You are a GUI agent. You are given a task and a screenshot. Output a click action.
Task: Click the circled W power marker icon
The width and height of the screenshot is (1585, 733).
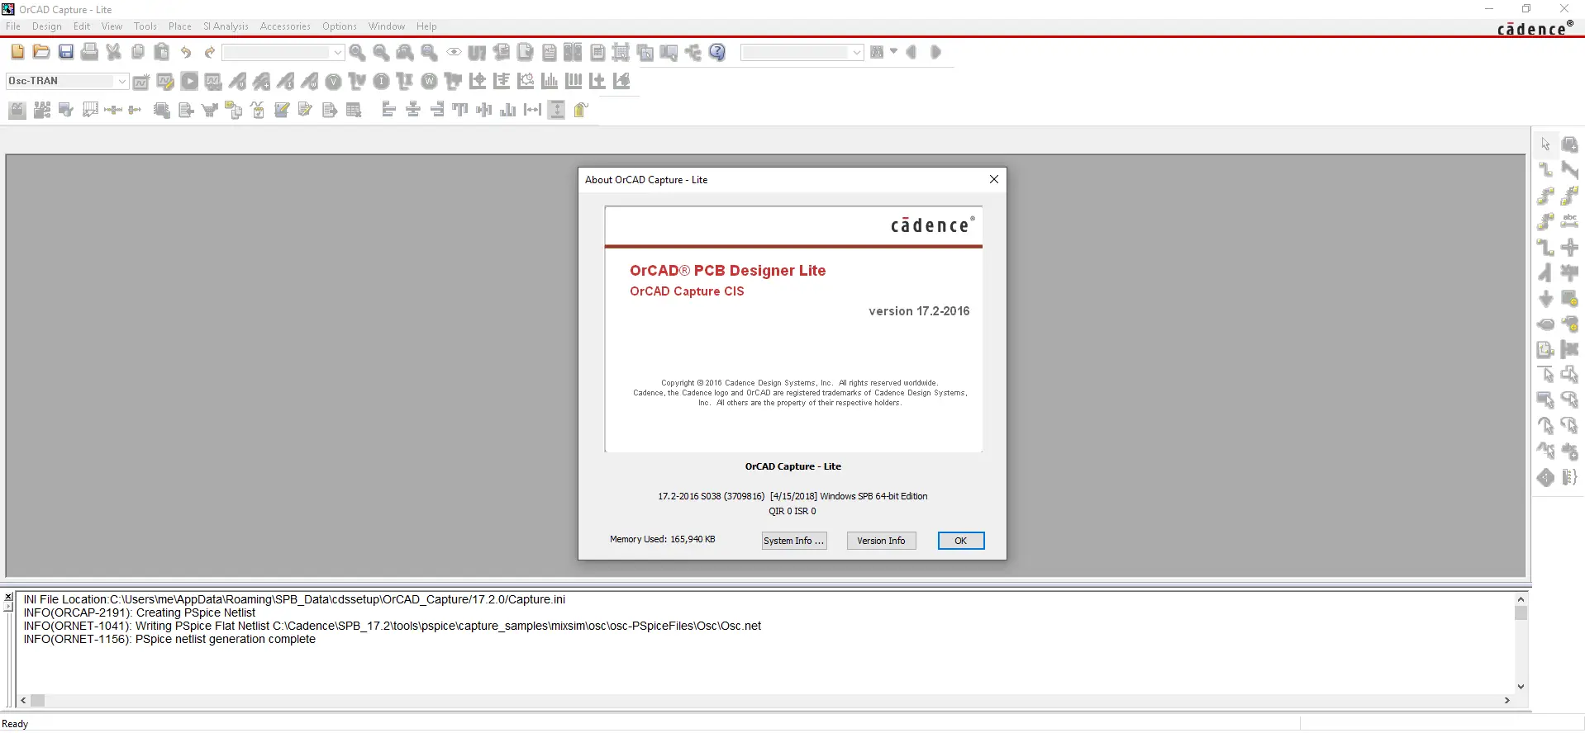point(429,81)
